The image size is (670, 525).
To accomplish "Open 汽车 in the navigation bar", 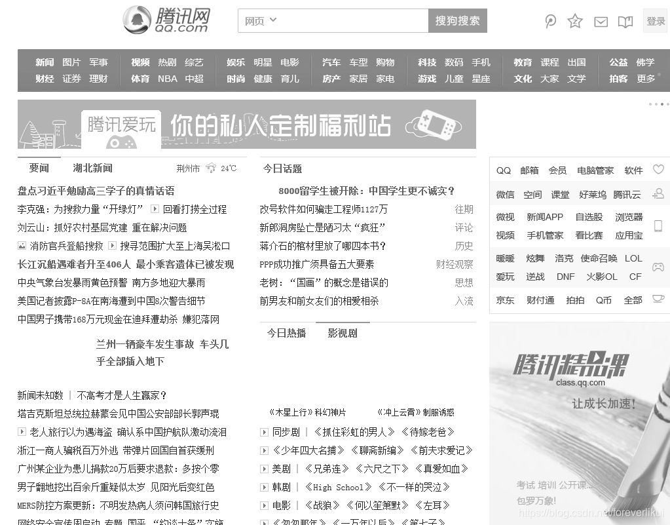I will point(331,62).
